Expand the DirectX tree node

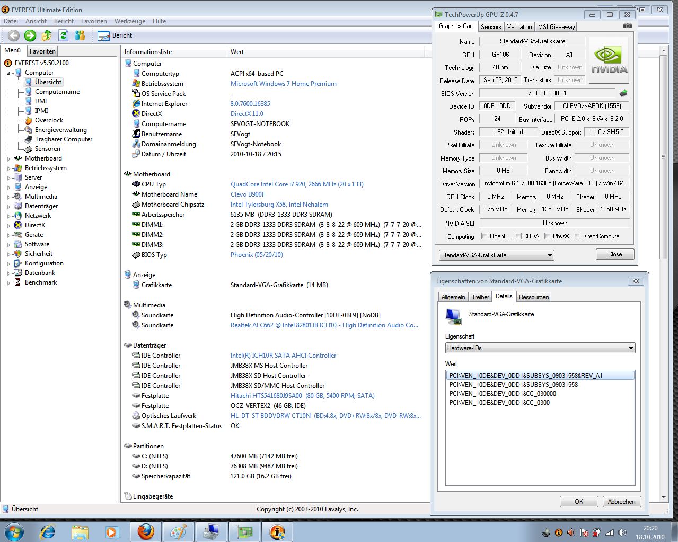point(8,225)
